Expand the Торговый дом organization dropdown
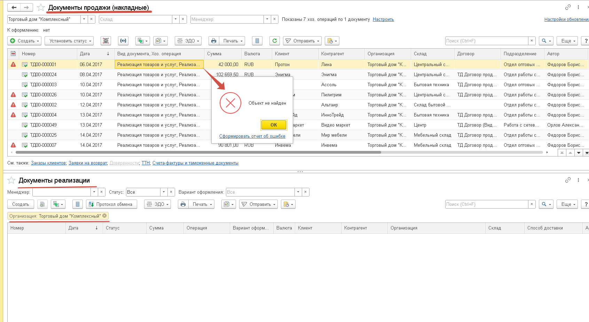This screenshot has width=589, height=322. click(84, 19)
